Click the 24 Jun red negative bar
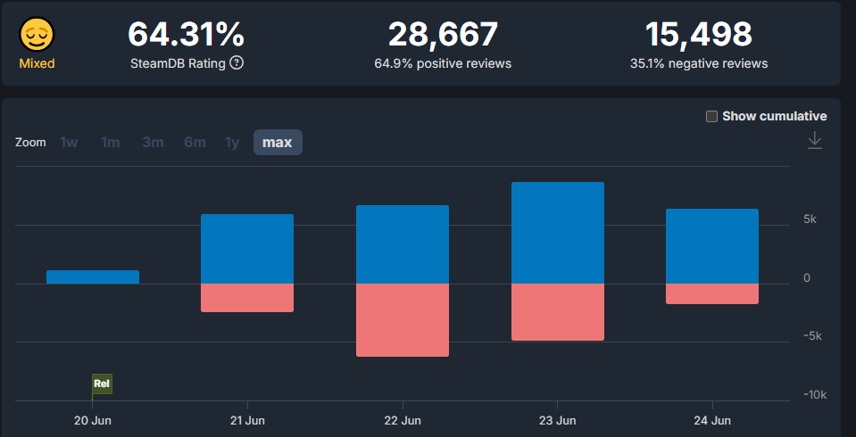The height and width of the screenshot is (437, 856). (x=712, y=293)
